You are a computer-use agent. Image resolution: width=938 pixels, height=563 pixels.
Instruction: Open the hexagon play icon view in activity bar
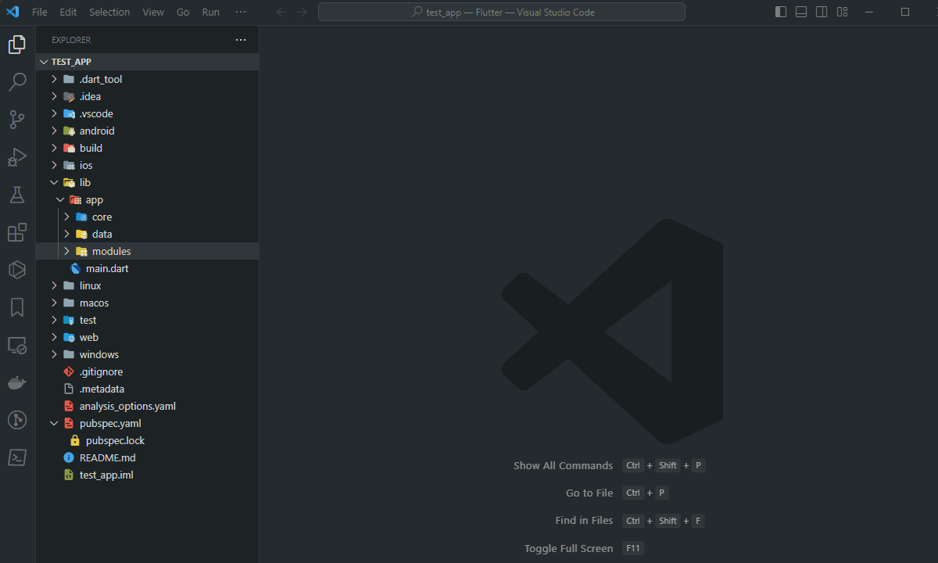pos(17,270)
